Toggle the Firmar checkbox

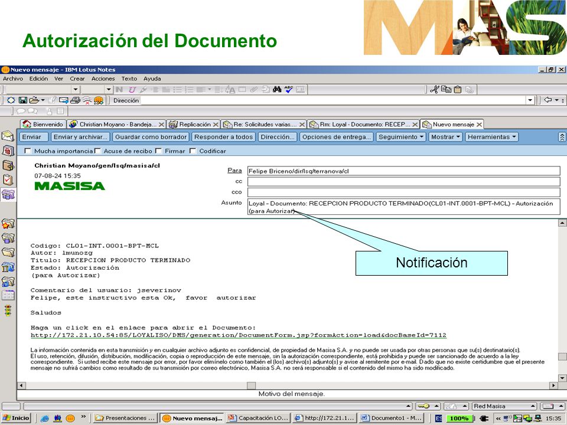158,151
